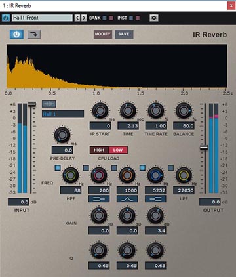Open the gear settings icon
Screen dimensions: 236x277
154,18
